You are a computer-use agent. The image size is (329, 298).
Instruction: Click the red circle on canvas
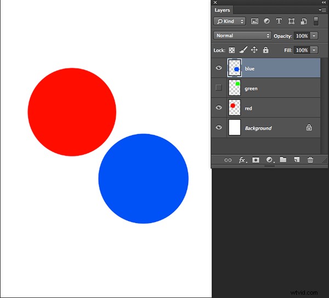tap(72, 112)
